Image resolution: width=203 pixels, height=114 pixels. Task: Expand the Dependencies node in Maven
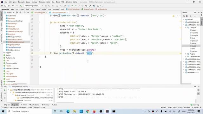tap(186, 56)
